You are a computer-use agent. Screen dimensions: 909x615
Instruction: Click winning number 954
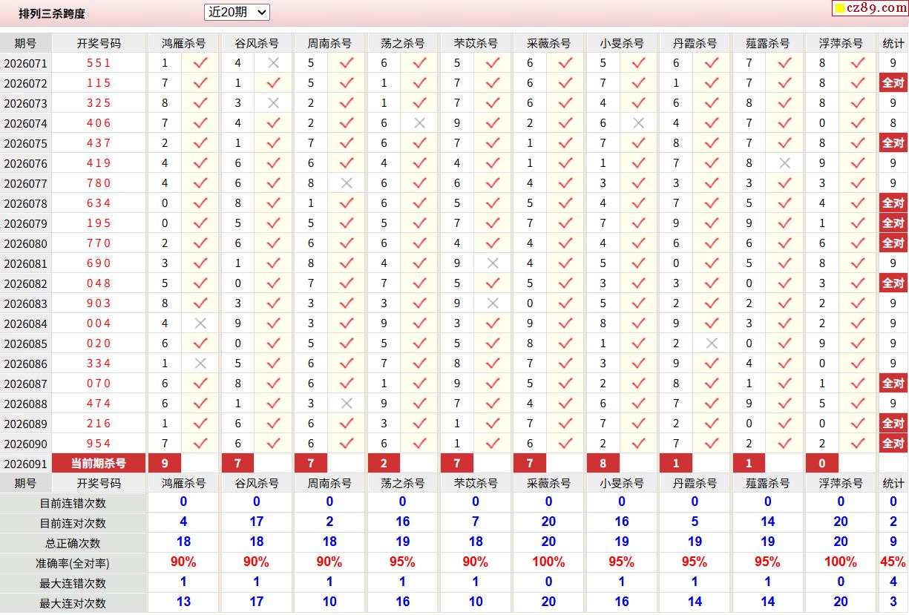[99, 444]
